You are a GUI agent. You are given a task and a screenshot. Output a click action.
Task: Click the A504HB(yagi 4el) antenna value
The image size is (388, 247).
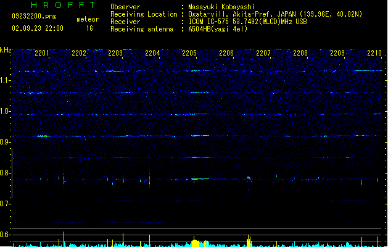(218, 29)
